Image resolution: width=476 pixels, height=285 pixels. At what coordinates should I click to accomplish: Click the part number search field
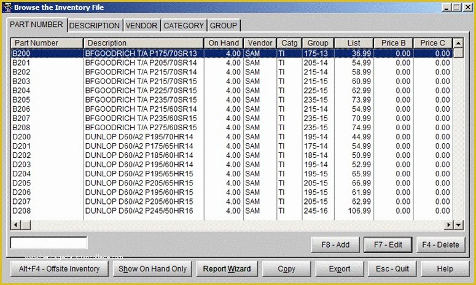pyautogui.click(x=49, y=243)
